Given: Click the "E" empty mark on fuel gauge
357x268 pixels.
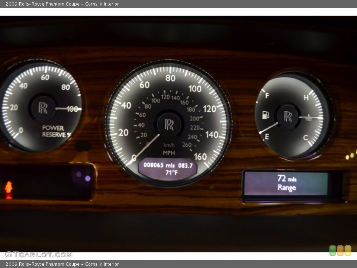Looking at the screenshot, I should coord(267,137).
